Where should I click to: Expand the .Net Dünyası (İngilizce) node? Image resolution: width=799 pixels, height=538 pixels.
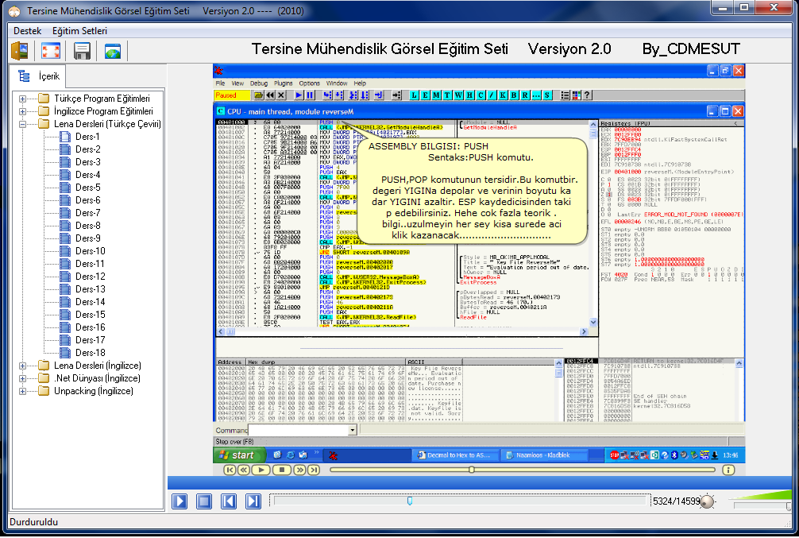[x=23, y=378]
